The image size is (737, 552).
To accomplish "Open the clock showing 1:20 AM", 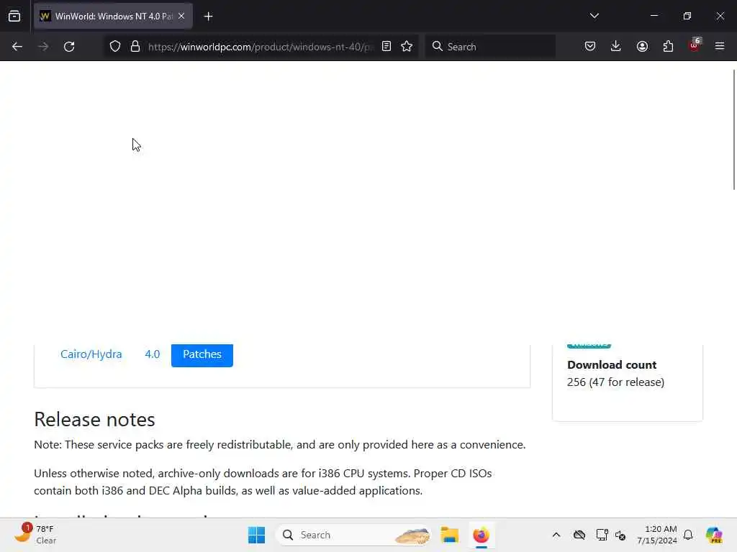I will 657,535.
